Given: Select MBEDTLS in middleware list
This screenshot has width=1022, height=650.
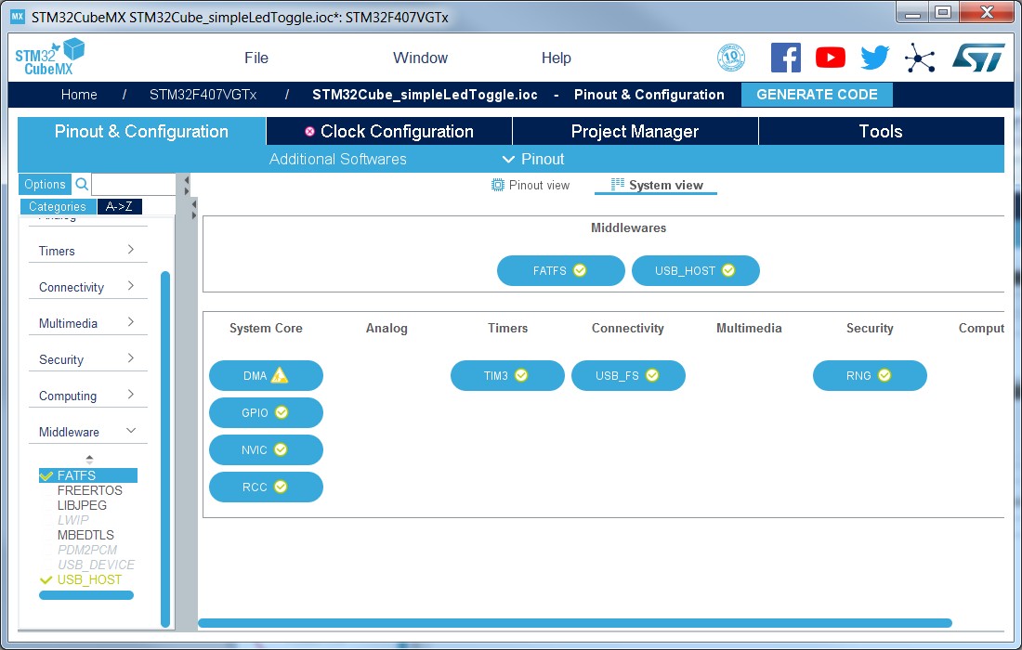Looking at the screenshot, I should [85, 535].
